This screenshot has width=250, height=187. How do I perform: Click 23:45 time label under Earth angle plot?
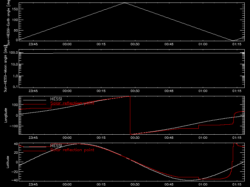click(x=33, y=44)
